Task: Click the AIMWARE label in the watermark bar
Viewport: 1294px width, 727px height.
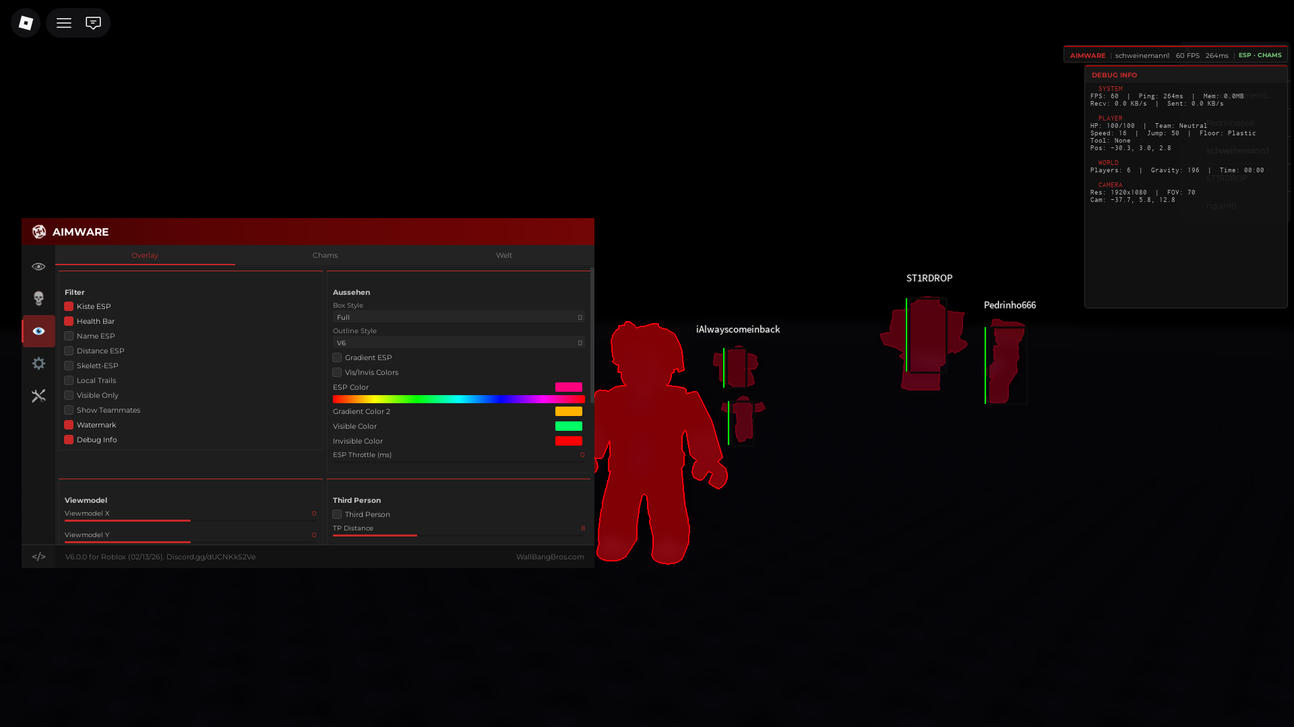Action: pos(1088,55)
